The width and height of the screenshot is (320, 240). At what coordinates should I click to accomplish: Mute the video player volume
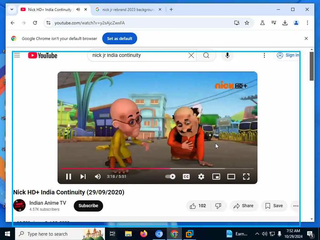point(98,177)
